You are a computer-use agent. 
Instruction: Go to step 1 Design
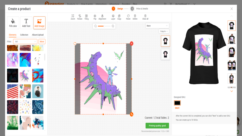coord(117,9)
